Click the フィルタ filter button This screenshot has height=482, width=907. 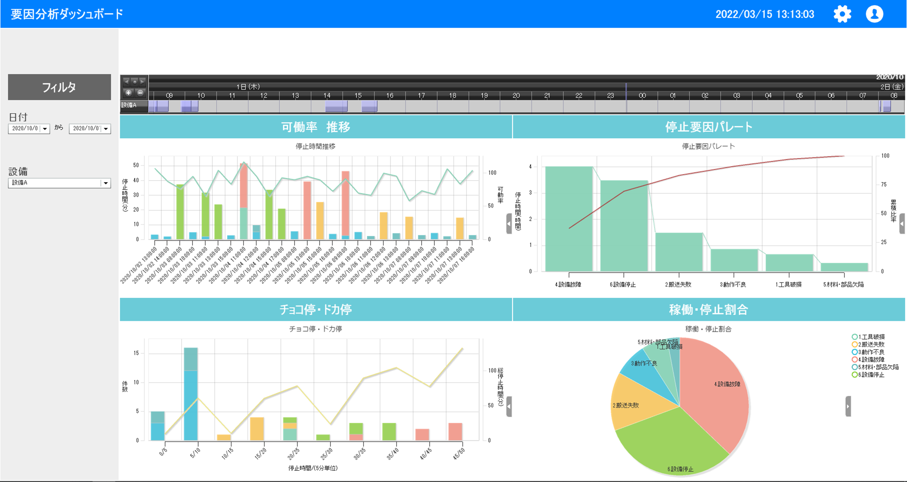pyautogui.click(x=59, y=87)
